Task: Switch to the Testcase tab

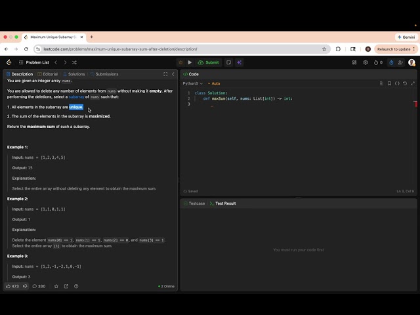Action: point(194,203)
